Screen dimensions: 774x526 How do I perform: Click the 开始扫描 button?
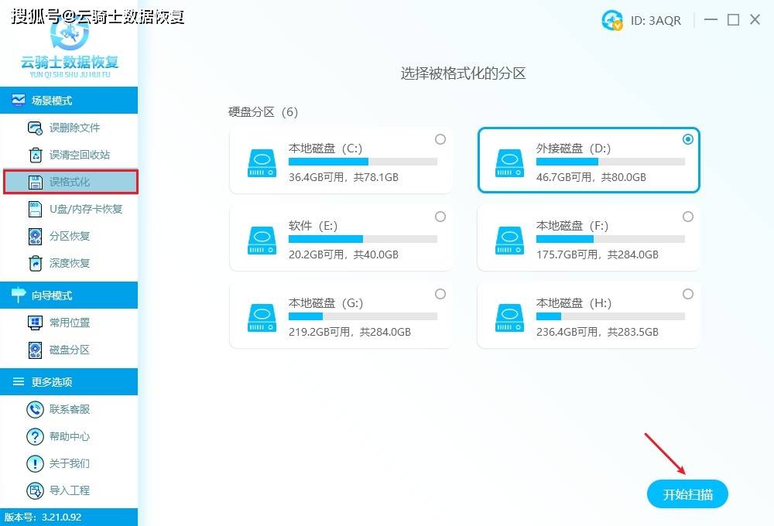point(687,494)
